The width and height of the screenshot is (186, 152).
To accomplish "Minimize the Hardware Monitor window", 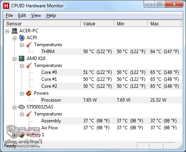I will [149, 4].
